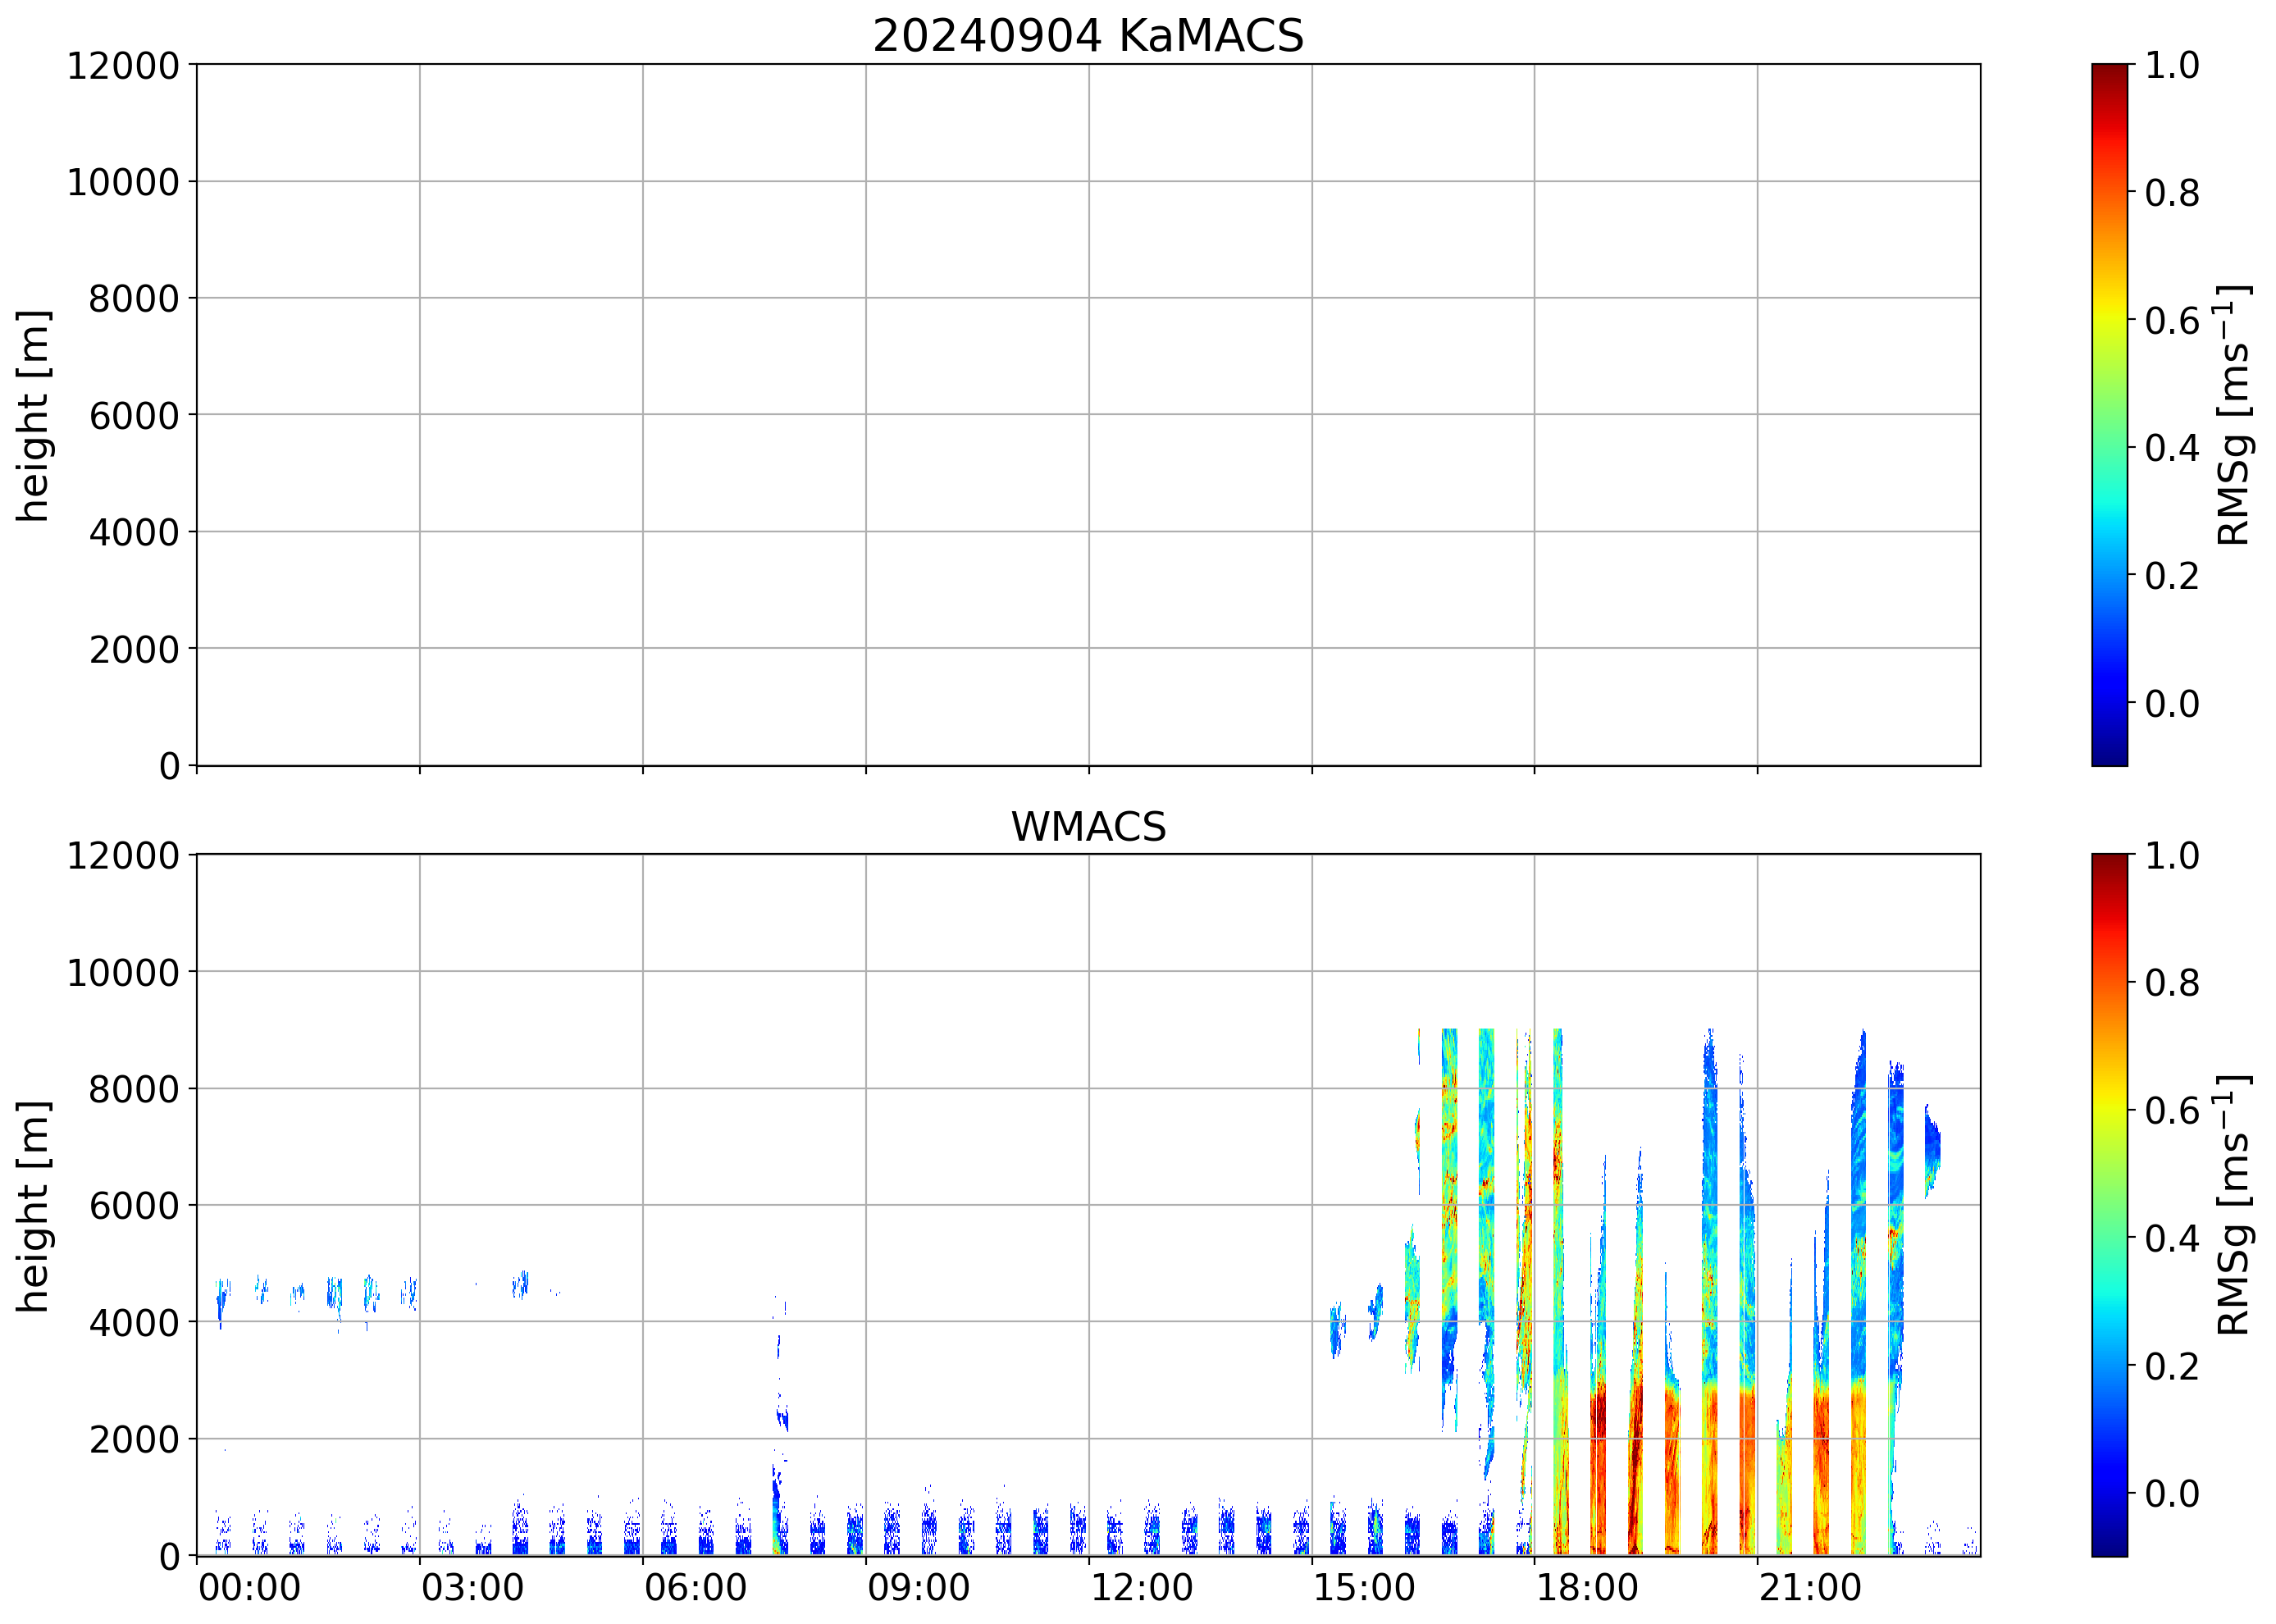Click the 03:00 time axis label

(x=472, y=1588)
